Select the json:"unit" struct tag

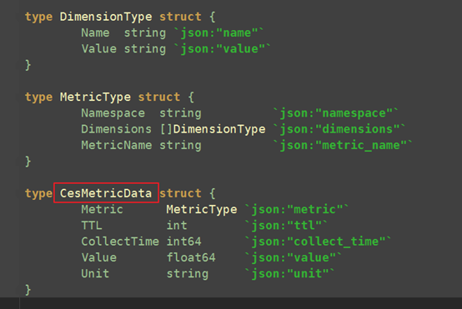(x=289, y=274)
